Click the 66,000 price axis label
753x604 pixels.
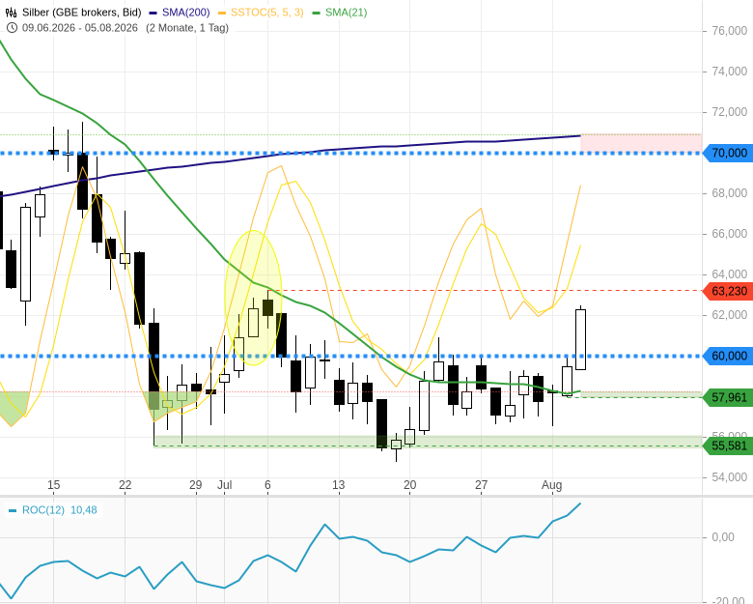[730, 234]
